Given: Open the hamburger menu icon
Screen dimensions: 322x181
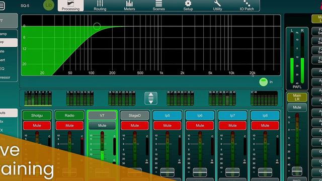Looking at the screenshot, I should 2,6.
